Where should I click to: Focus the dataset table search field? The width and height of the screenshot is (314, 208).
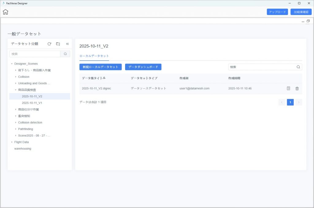click(x=262, y=67)
